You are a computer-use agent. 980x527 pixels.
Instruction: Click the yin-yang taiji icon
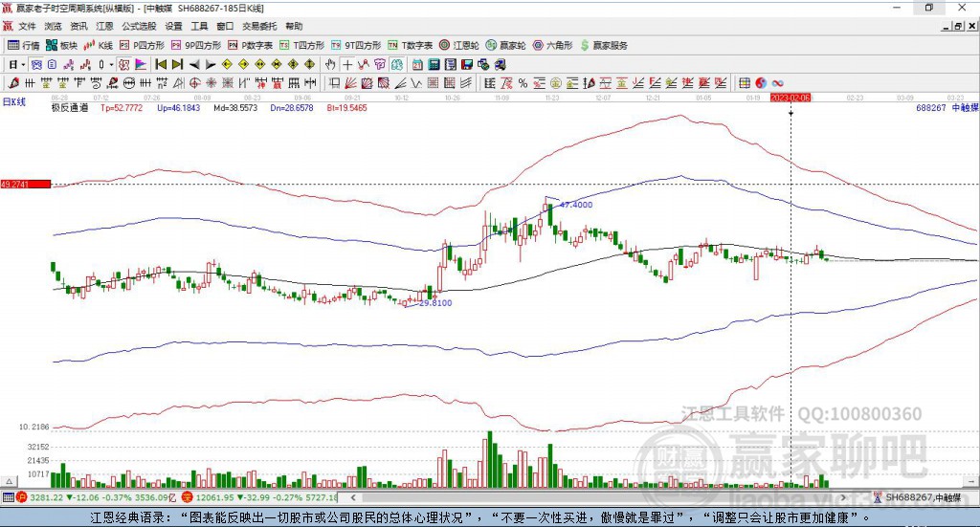[761, 83]
